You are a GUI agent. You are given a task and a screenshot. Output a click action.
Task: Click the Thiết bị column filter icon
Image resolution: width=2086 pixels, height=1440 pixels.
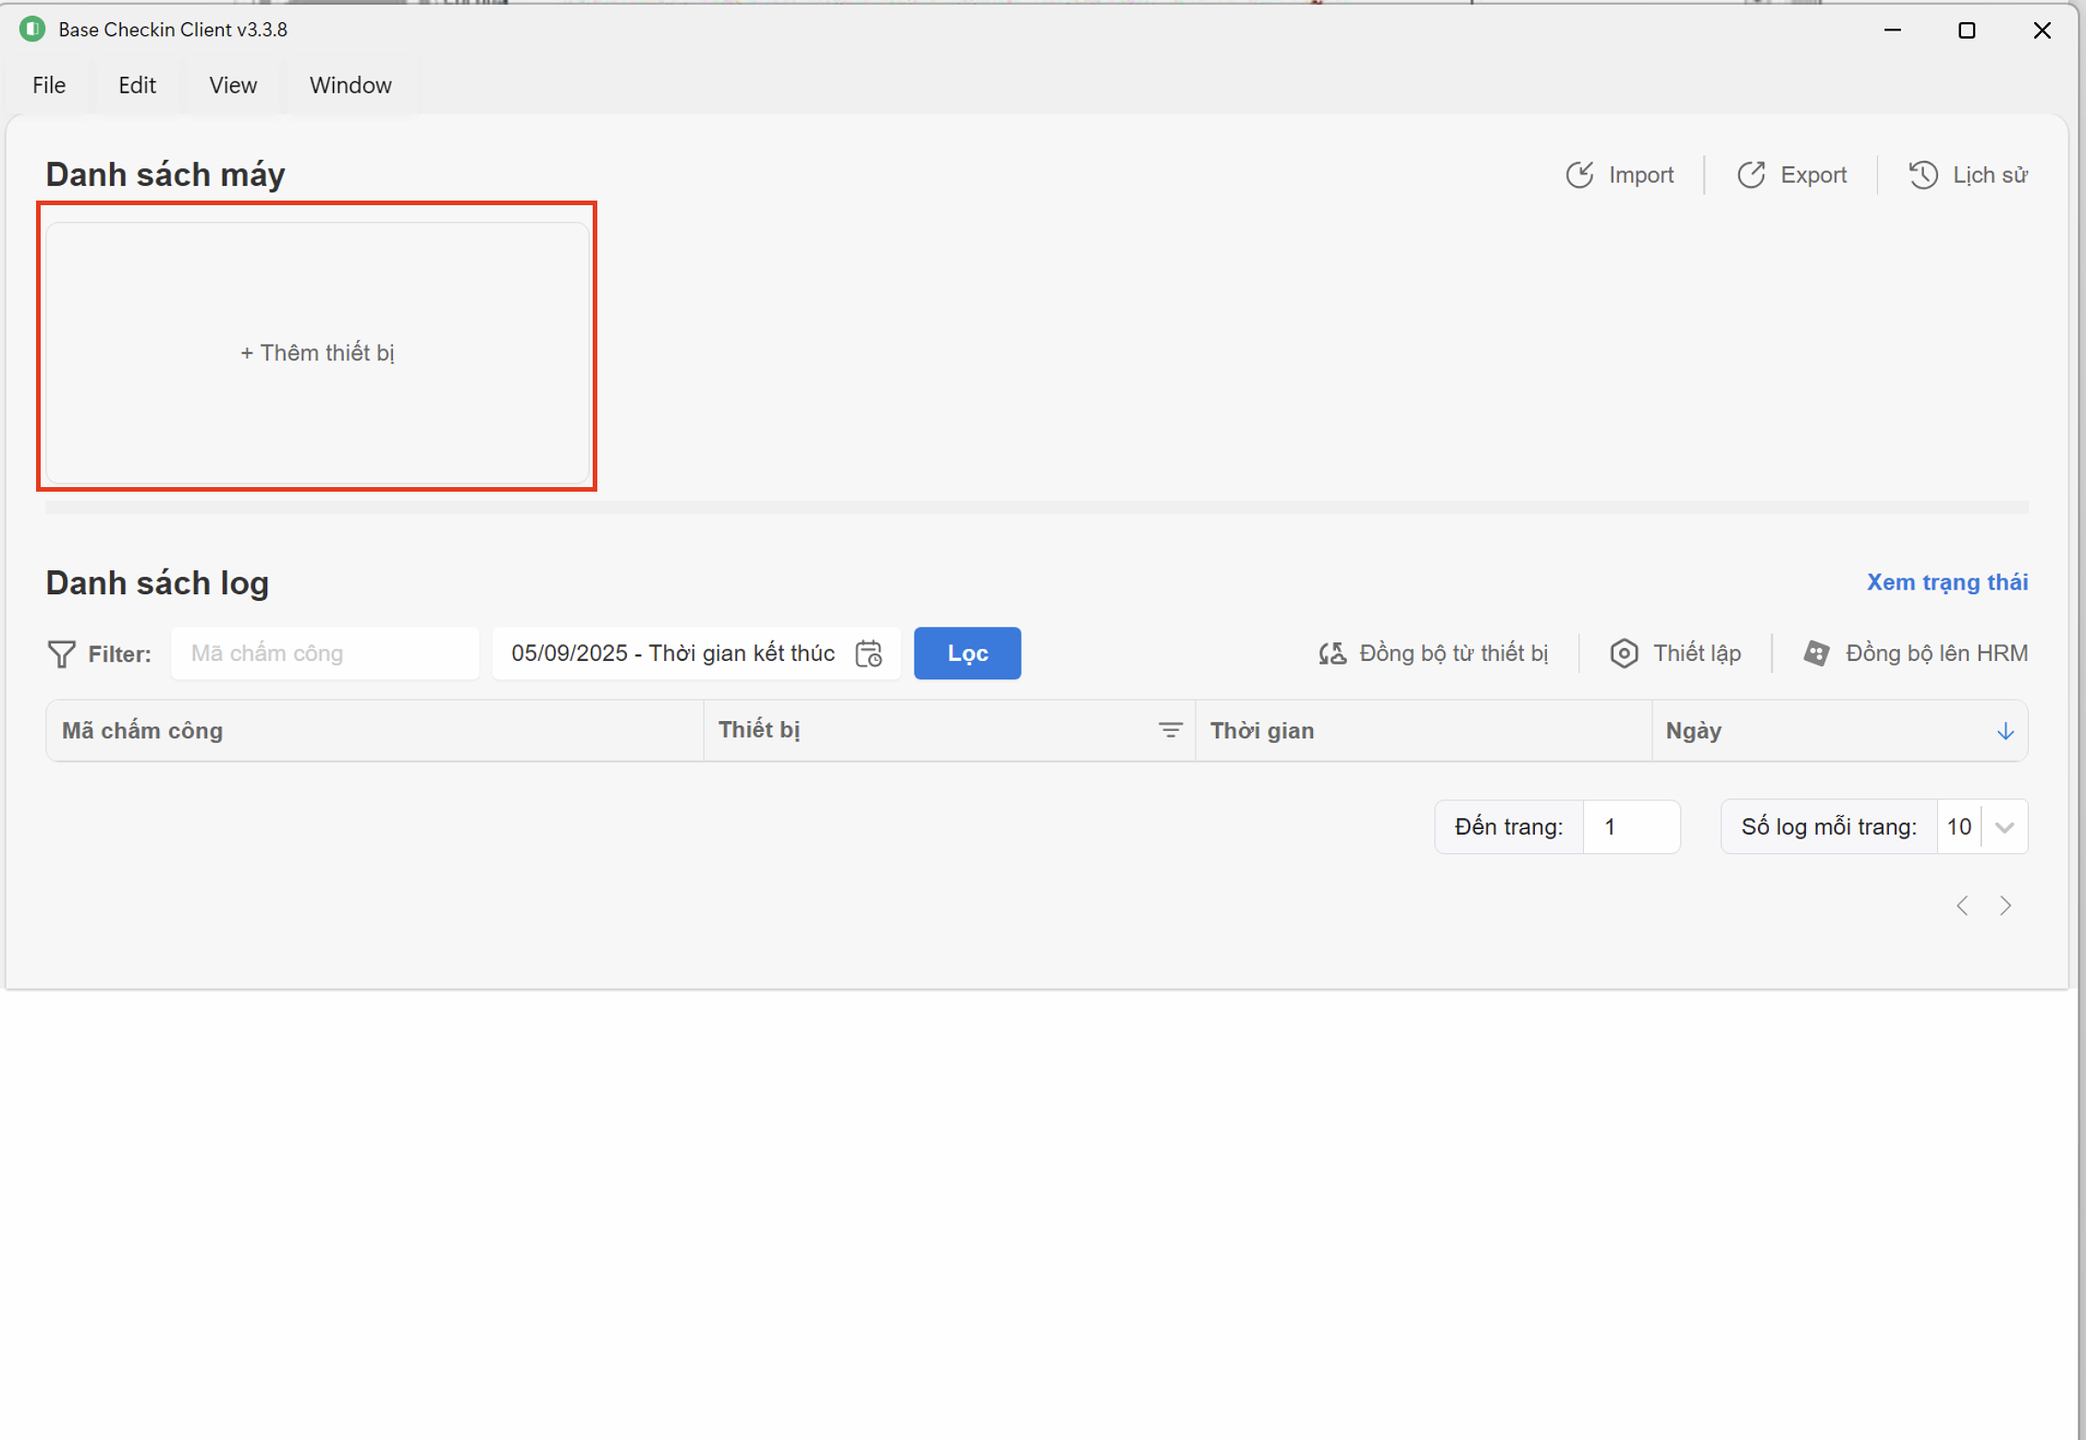(x=1170, y=730)
